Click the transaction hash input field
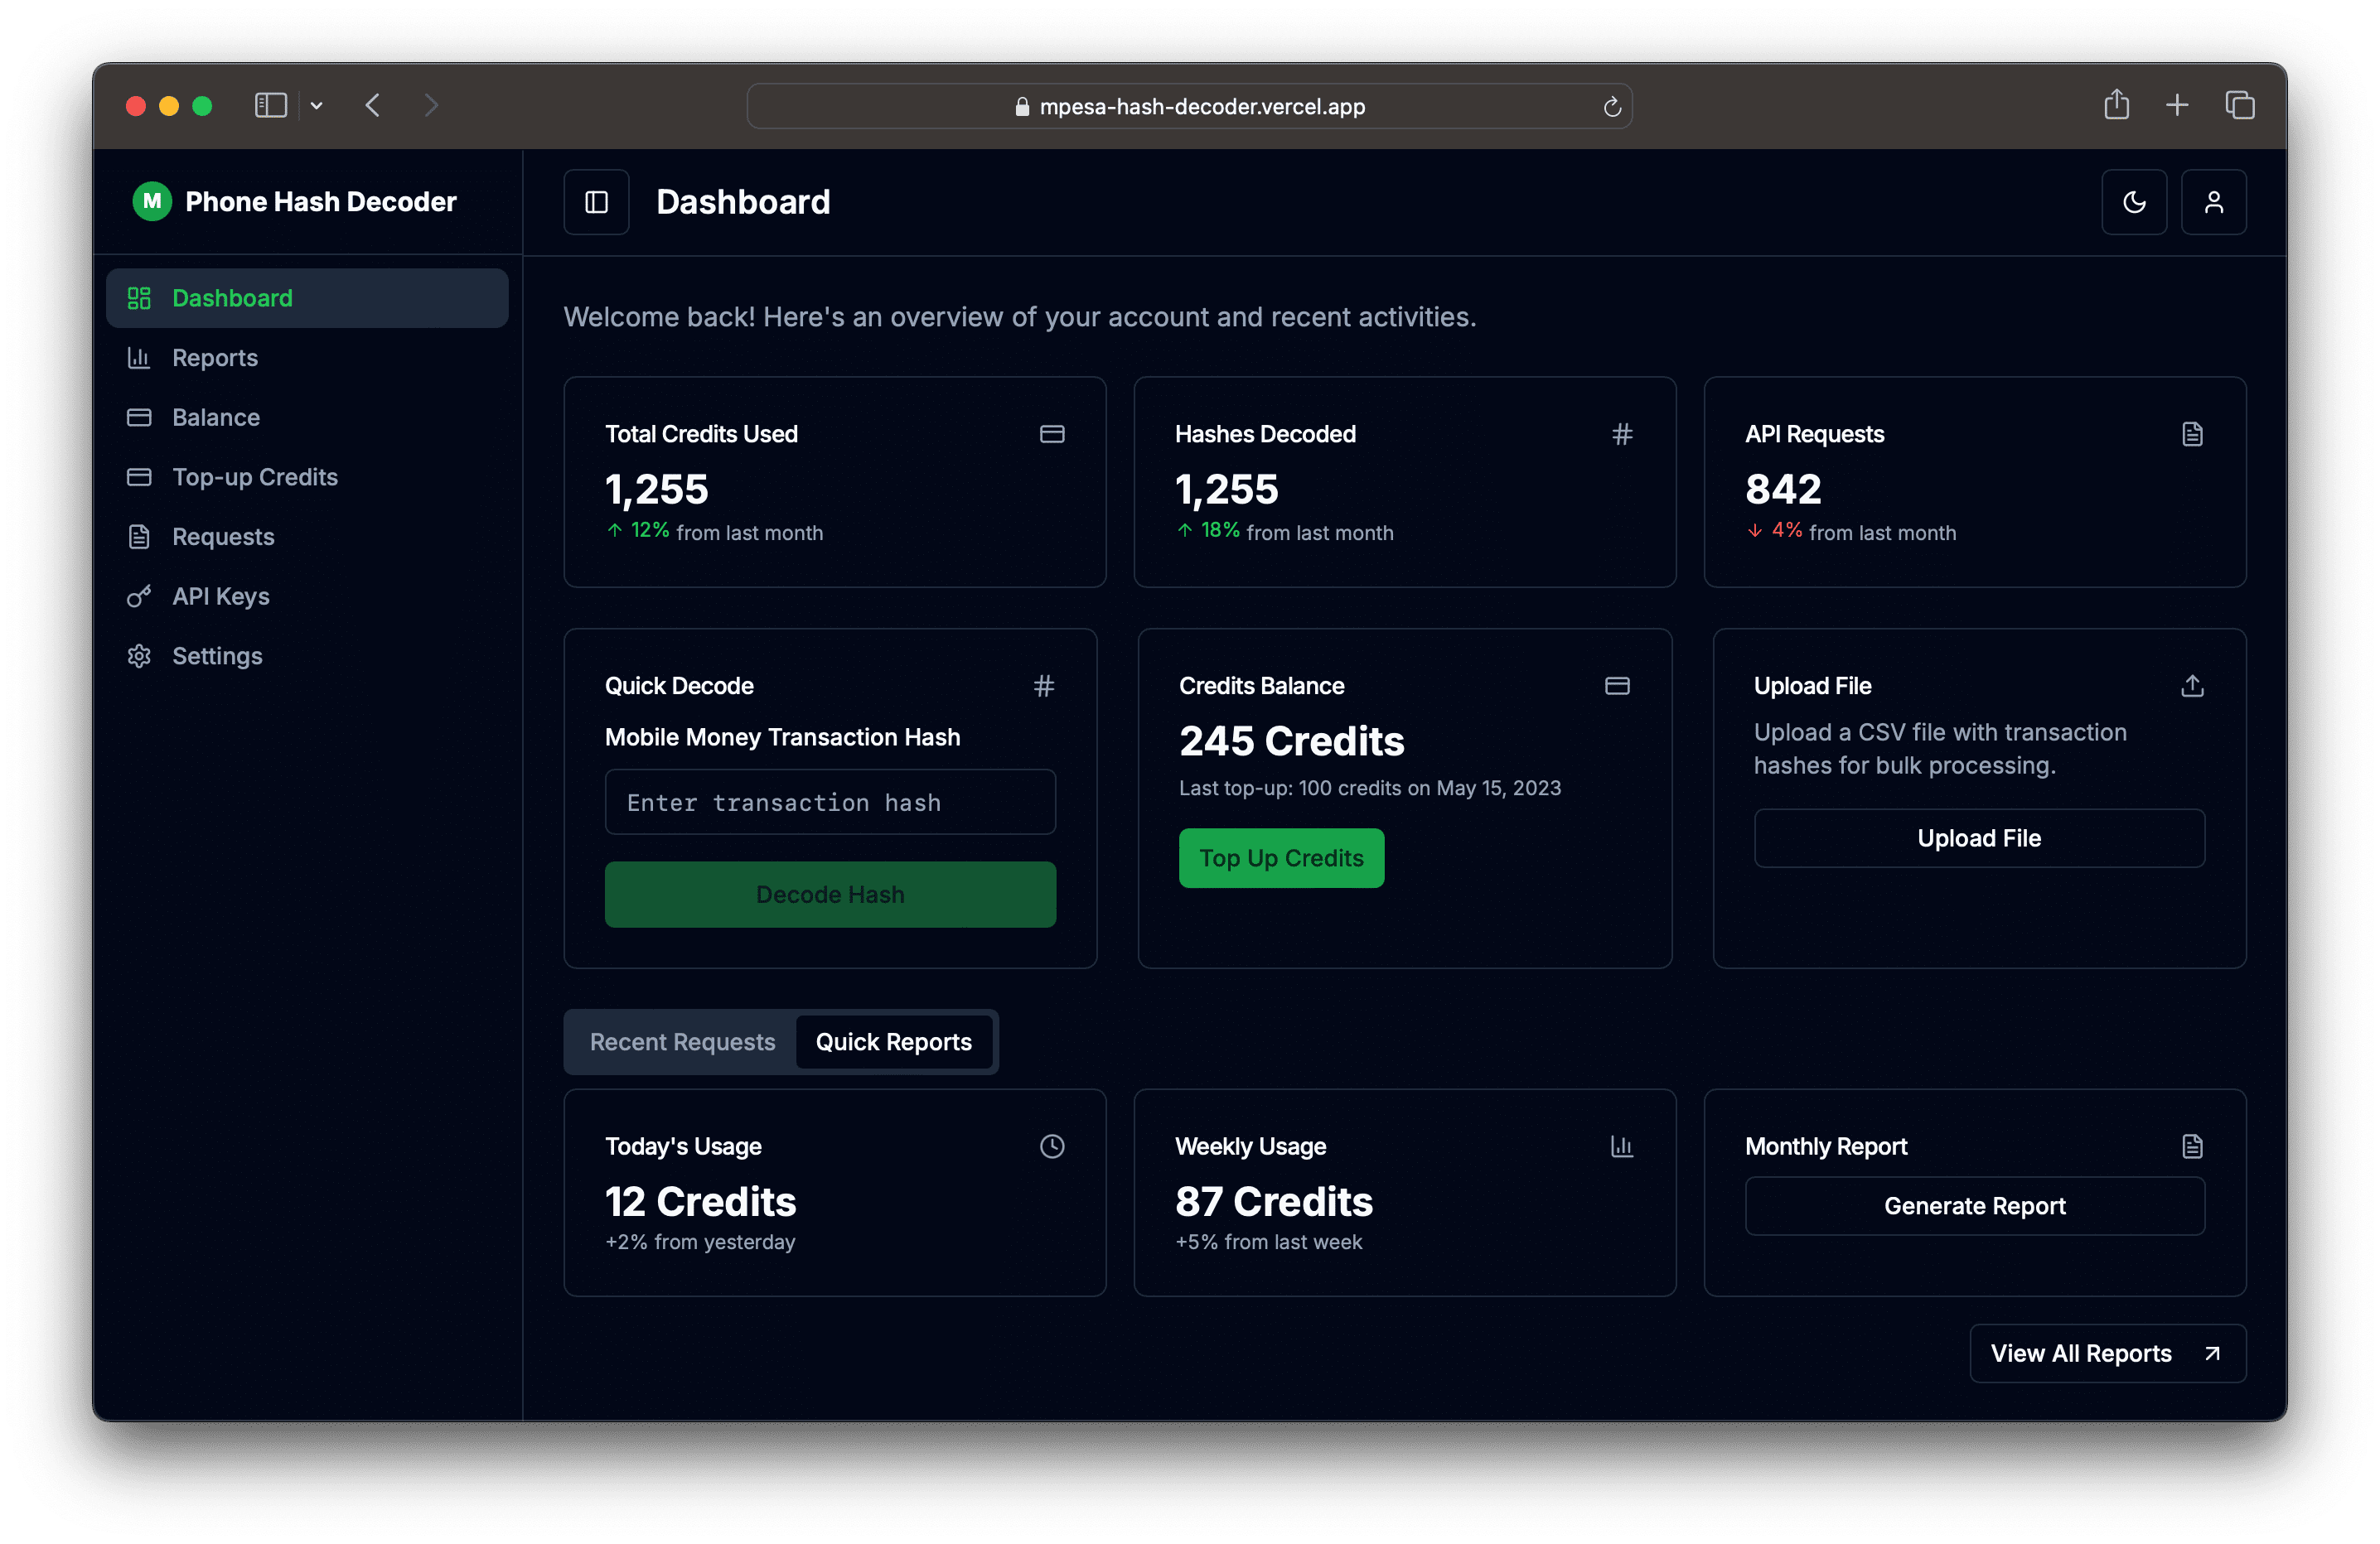Screen dimensions: 2380x1544 coord(830,802)
